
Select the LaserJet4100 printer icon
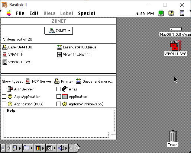coord(5,47)
